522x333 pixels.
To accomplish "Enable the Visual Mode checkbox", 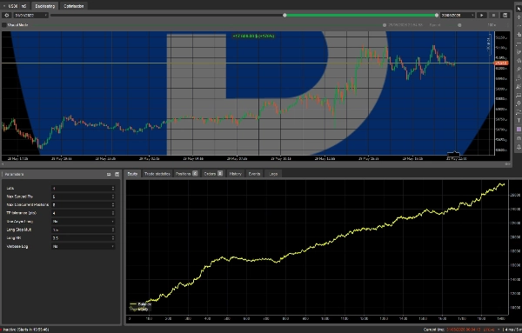I will tap(4, 25).
